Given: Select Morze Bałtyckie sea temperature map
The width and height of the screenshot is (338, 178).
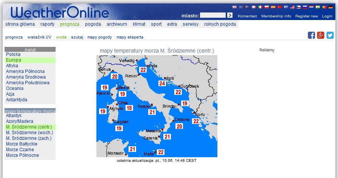Looking at the screenshot, I should point(22,144).
